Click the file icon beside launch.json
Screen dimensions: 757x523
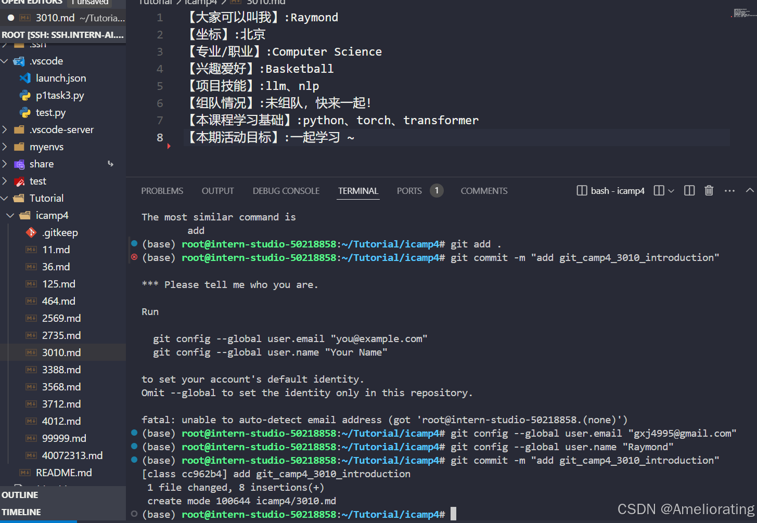coord(24,78)
